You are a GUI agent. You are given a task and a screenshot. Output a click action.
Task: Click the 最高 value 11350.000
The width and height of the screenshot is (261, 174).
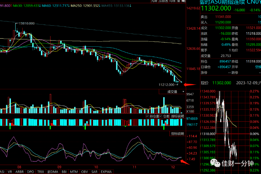coord(254,39)
